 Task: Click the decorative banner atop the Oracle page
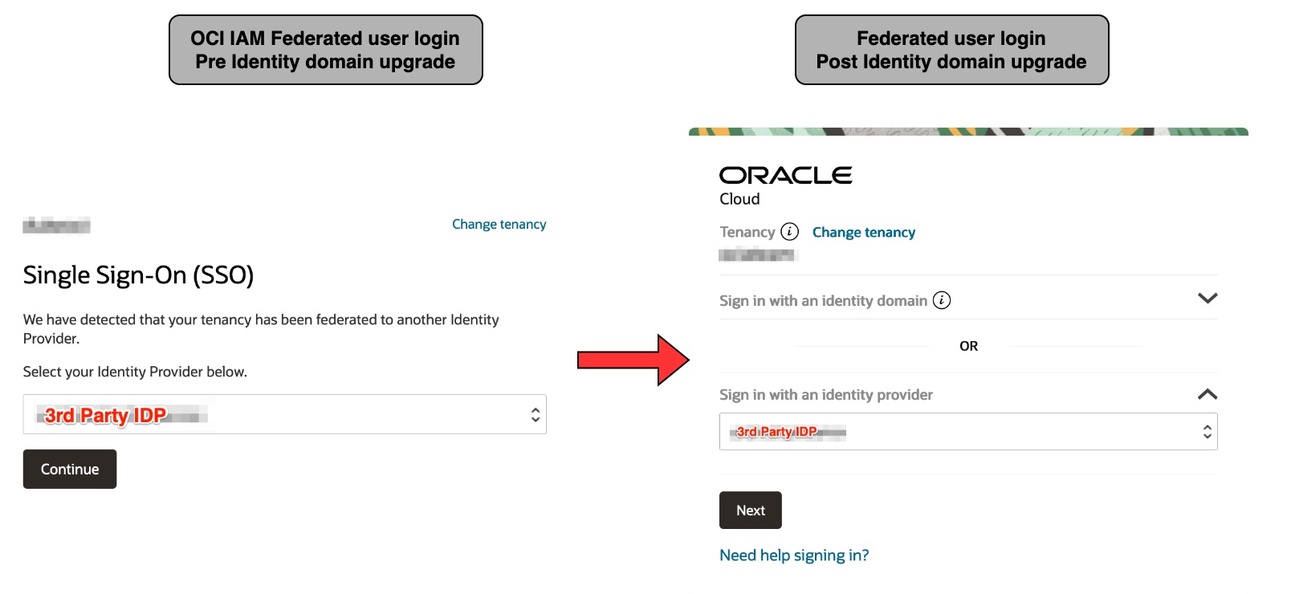[967, 131]
